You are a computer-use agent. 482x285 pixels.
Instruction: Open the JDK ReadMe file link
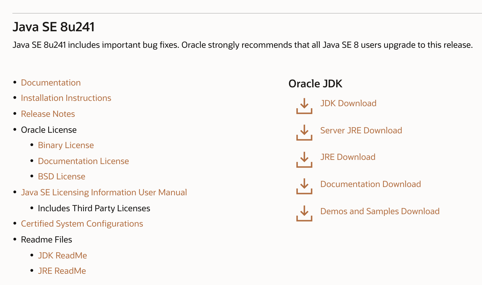[x=62, y=255]
